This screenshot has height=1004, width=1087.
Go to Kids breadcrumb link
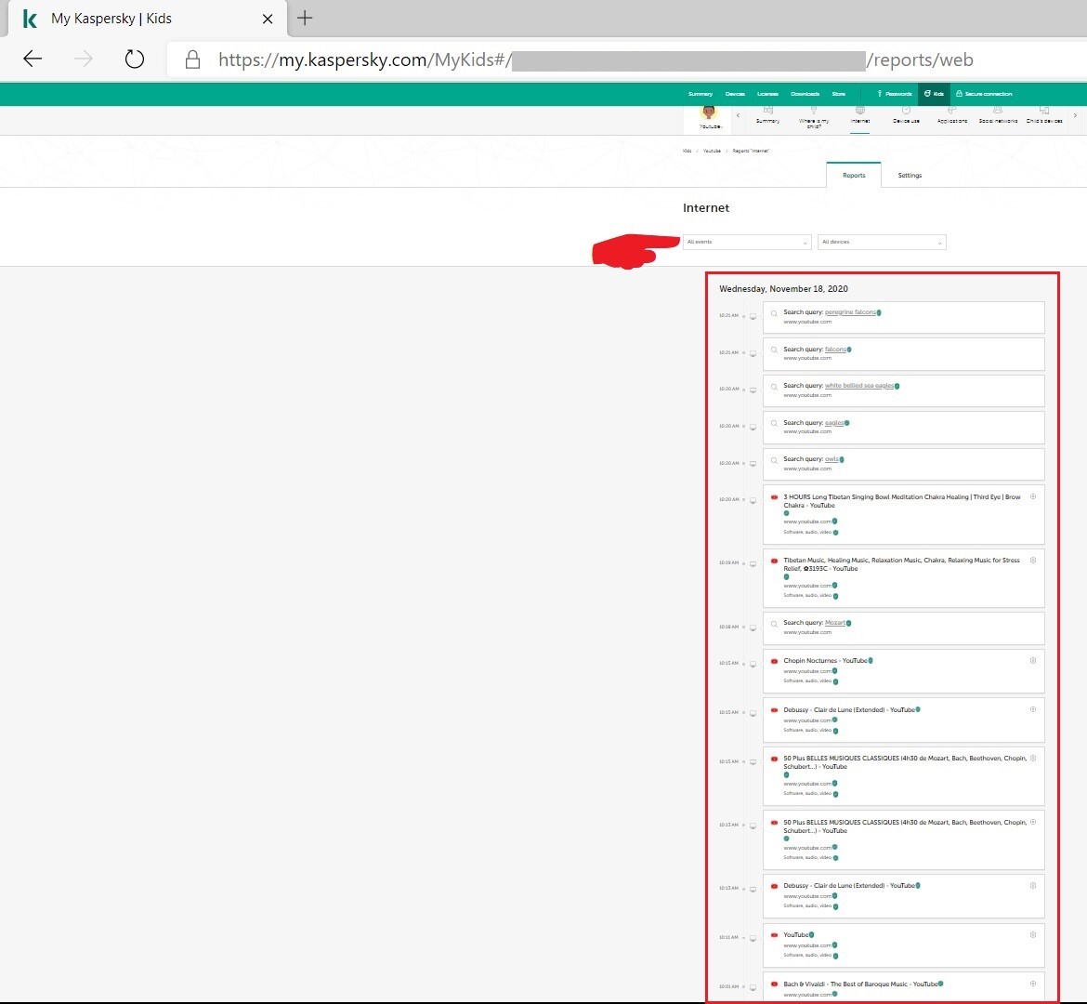687,151
